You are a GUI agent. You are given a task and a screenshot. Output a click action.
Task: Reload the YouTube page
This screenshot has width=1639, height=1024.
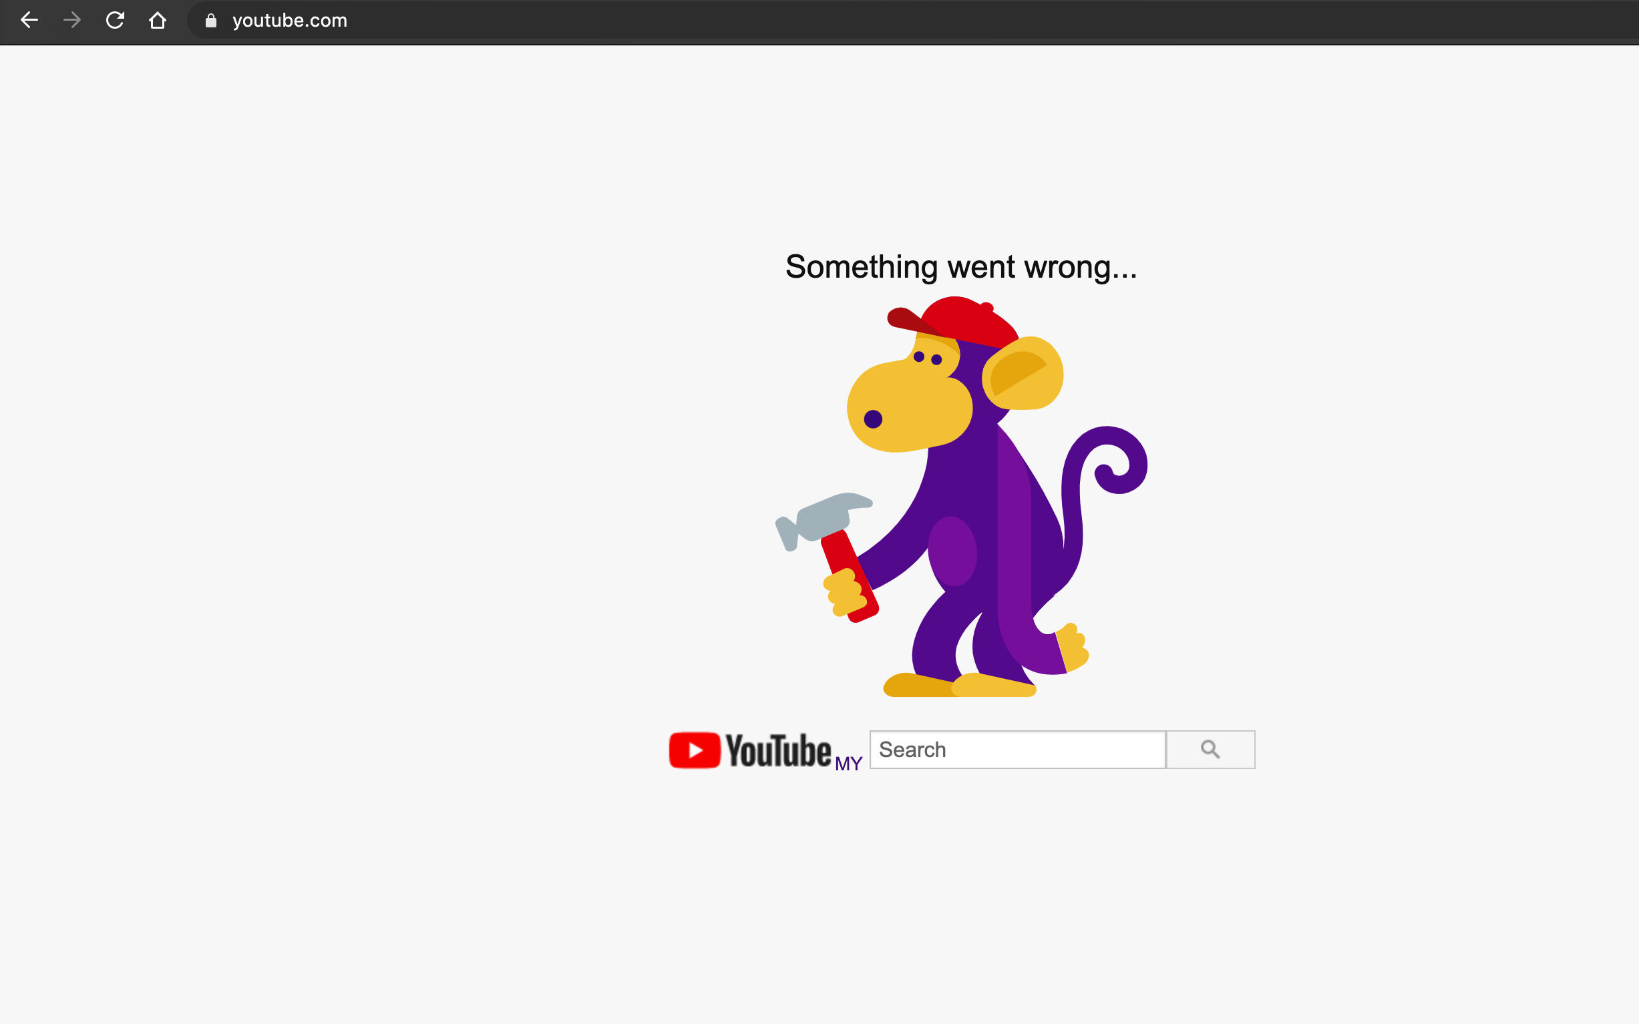(x=114, y=20)
